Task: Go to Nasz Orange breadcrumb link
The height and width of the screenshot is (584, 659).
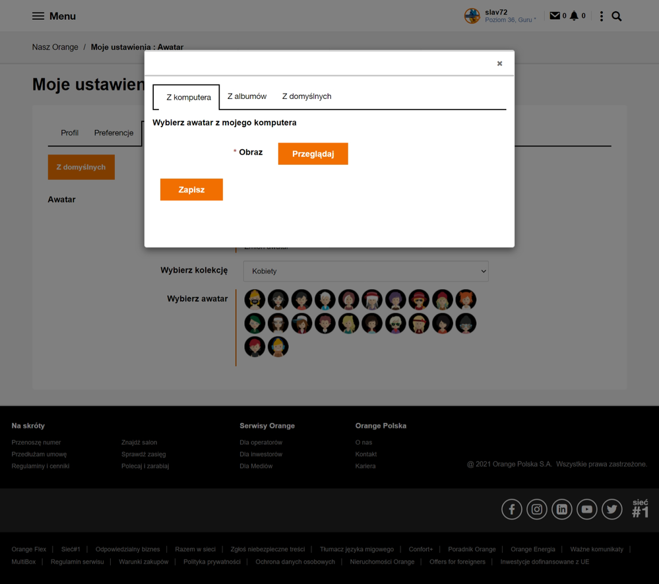Action: [55, 47]
